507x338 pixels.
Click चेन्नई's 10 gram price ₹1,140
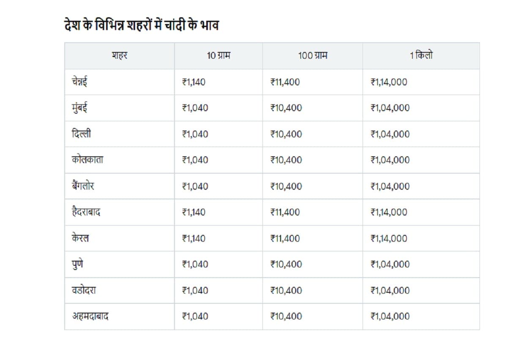tap(194, 82)
